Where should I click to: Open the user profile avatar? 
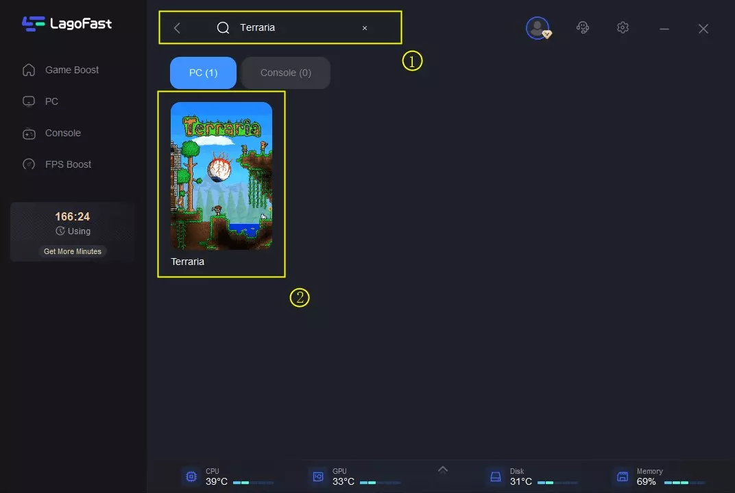coord(538,28)
